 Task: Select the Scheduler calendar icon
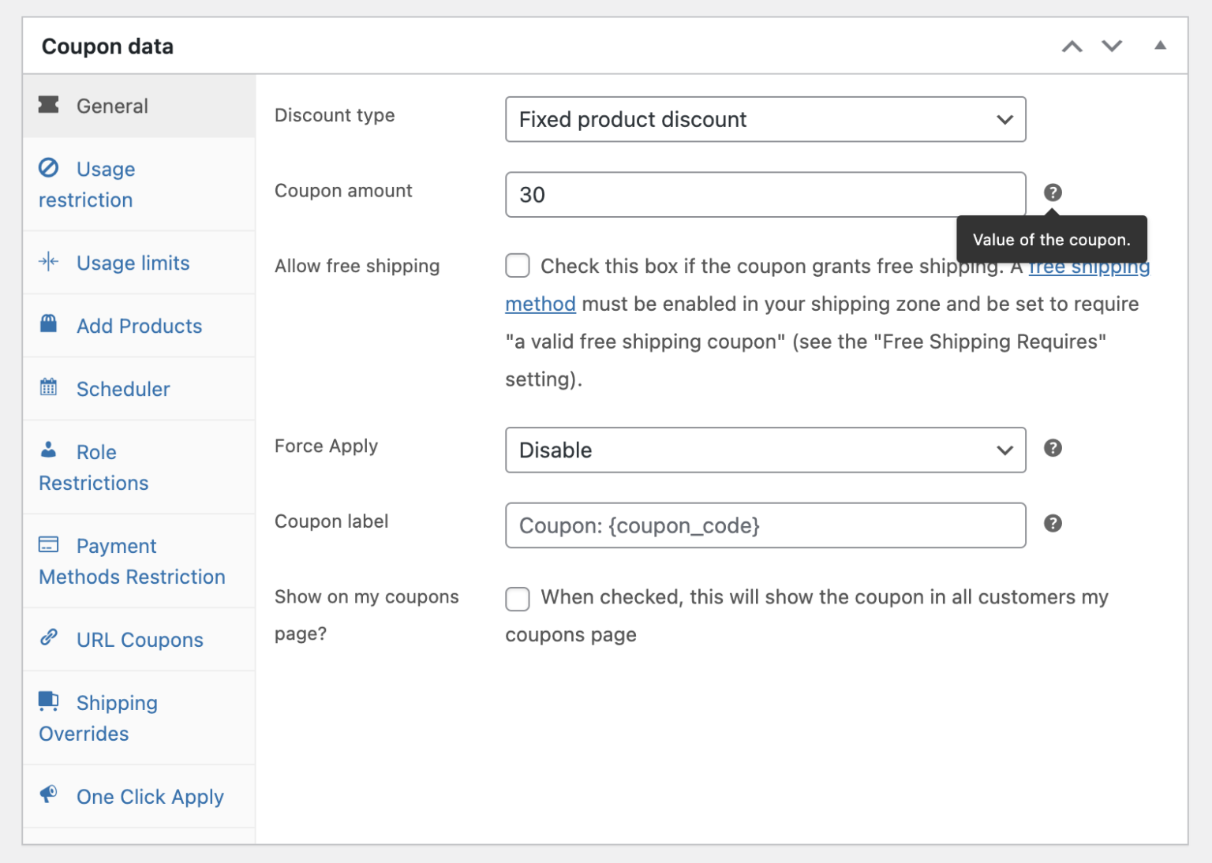pyautogui.click(x=49, y=387)
